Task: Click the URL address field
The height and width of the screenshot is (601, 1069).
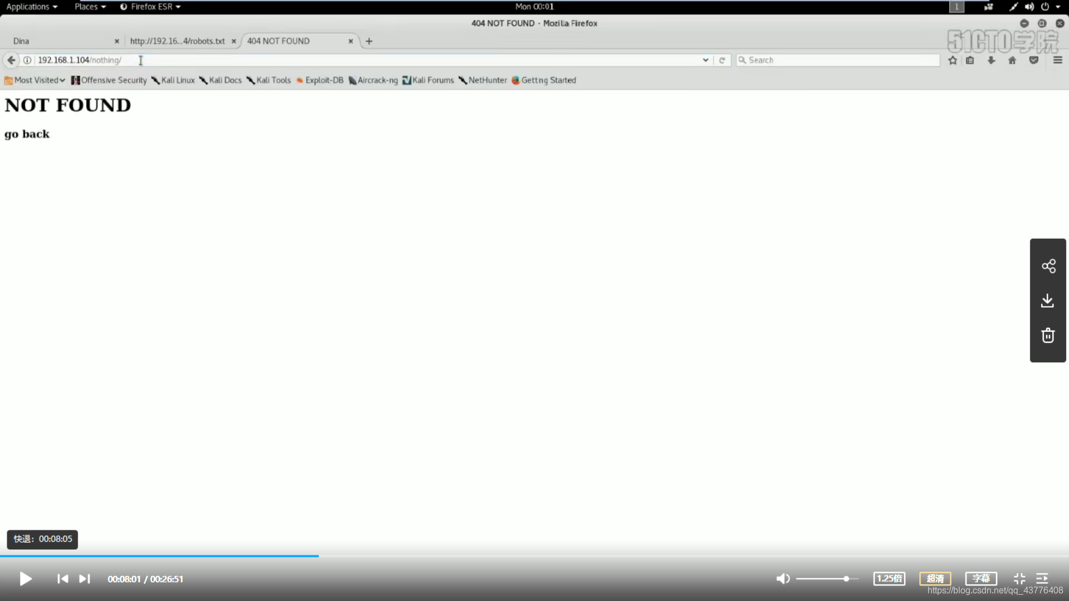Action: 367,60
